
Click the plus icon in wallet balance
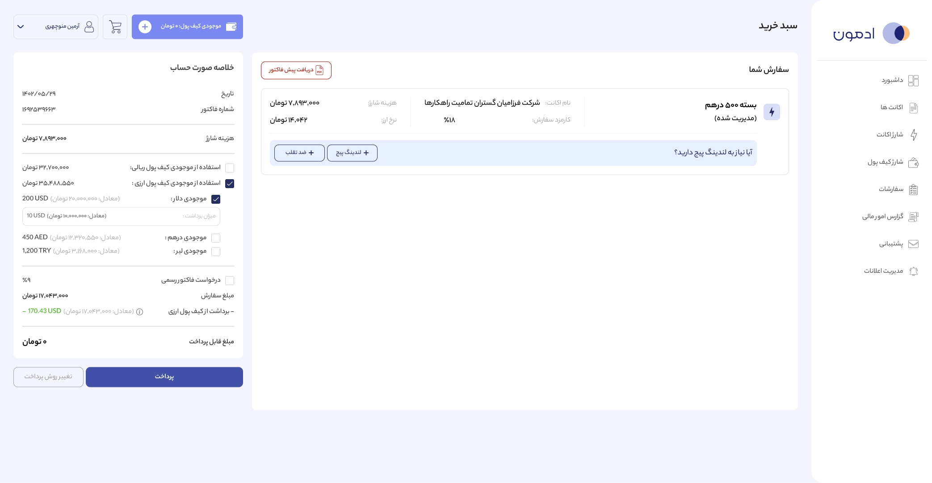point(145,27)
